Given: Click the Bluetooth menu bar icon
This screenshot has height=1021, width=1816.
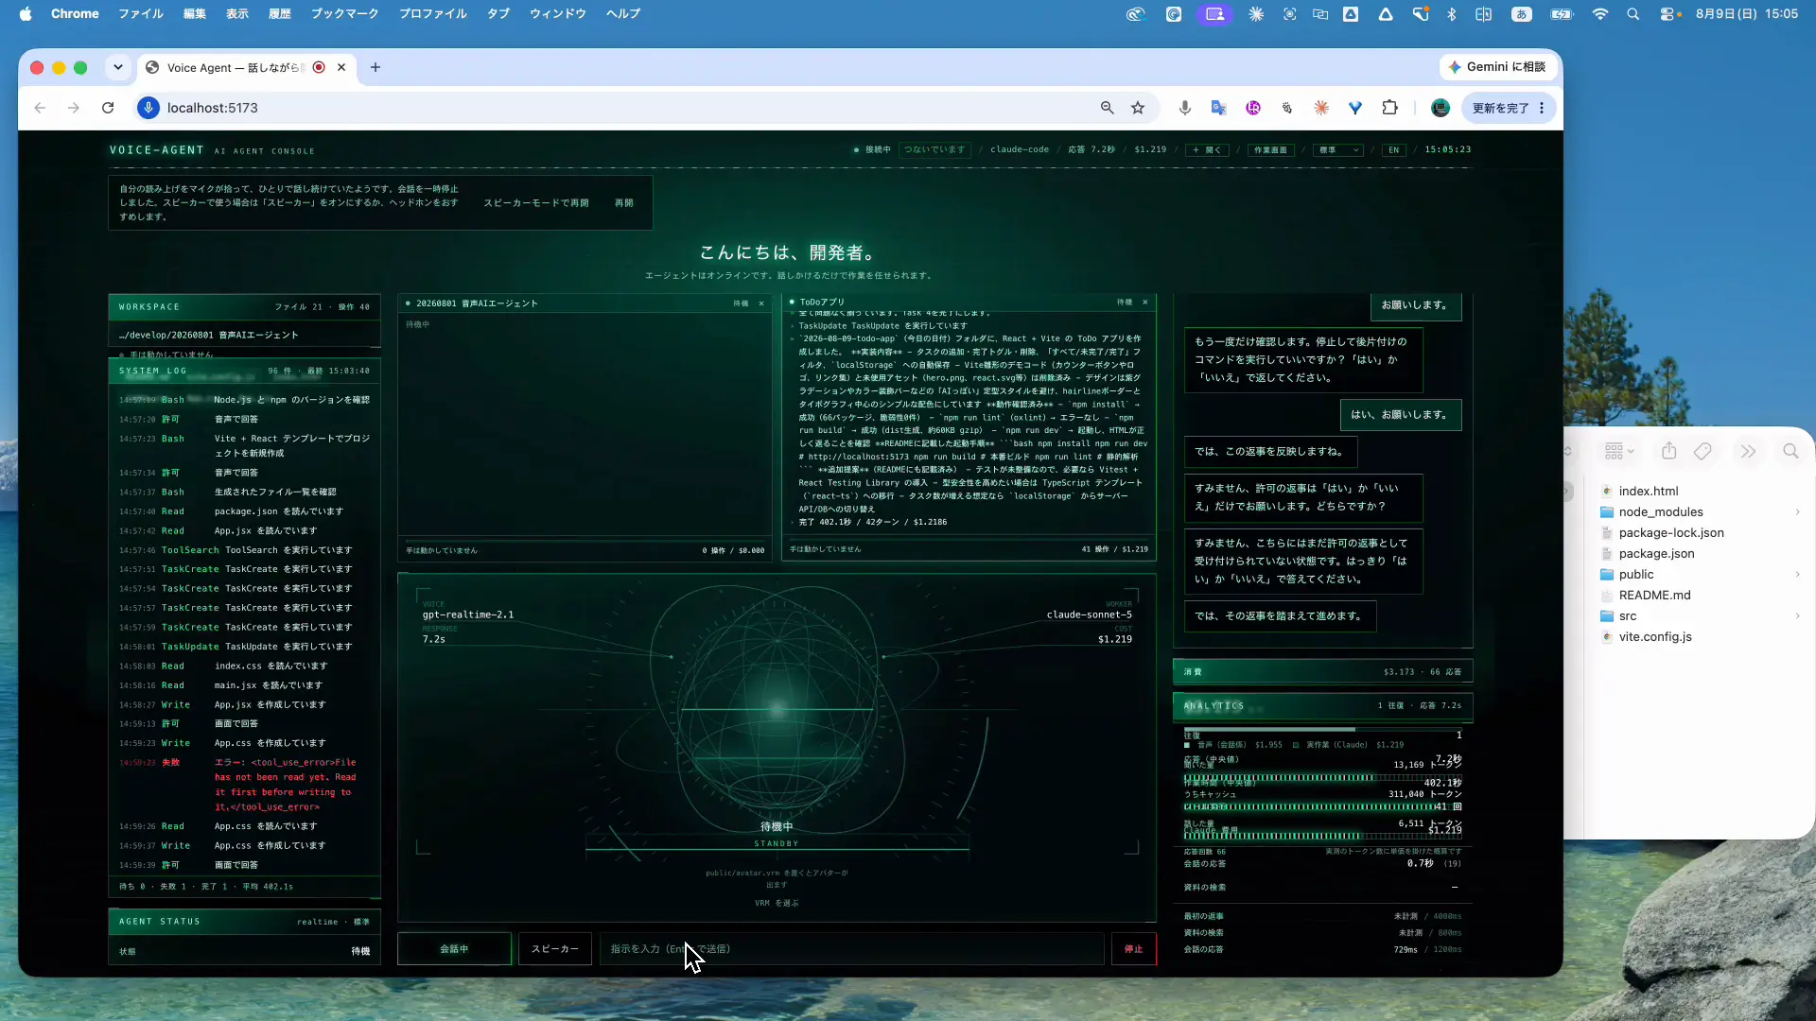Looking at the screenshot, I should click(x=1452, y=14).
